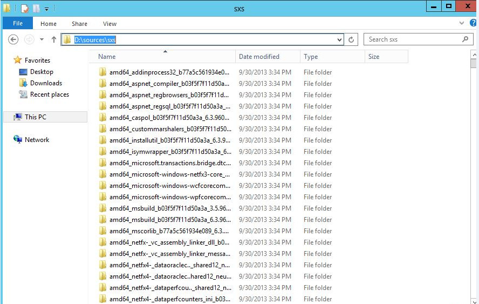Select folder amd64_netfx4-_dataperfcounters_ini_b03...

click(170, 299)
